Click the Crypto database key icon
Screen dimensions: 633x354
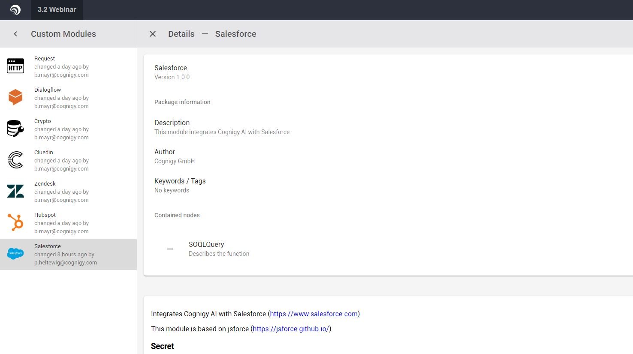click(x=15, y=129)
